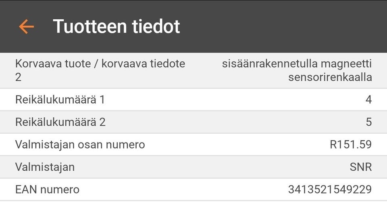Select the part number value "R151.59"
Viewport: 387px width, 204px height.
(x=350, y=145)
